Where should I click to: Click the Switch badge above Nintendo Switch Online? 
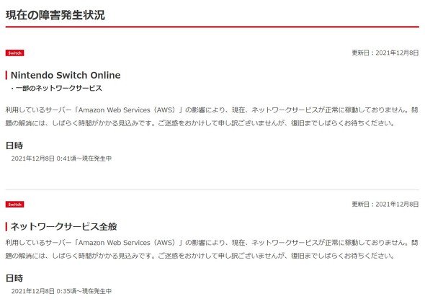tap(14, 53)
